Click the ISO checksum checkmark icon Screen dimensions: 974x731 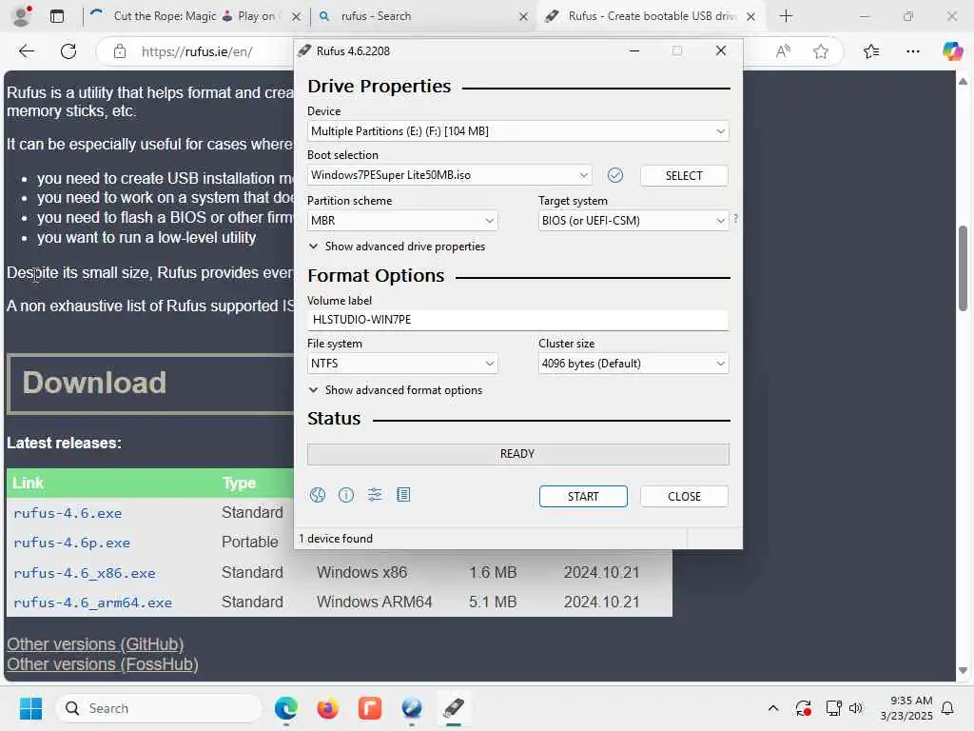click(x=615, y=175)
